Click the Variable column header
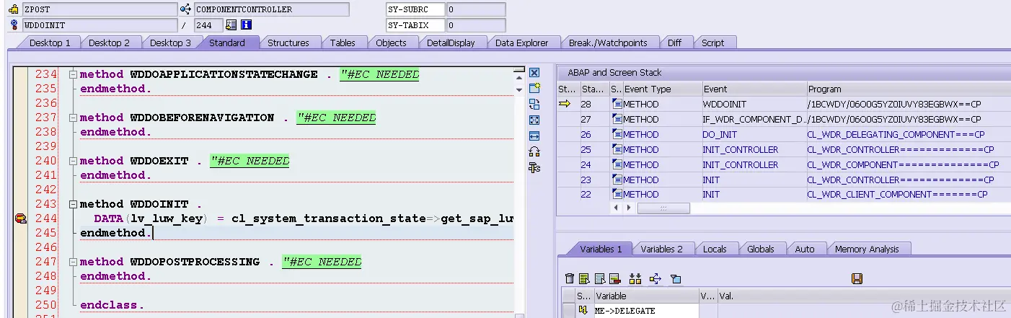 coord(646,296)
